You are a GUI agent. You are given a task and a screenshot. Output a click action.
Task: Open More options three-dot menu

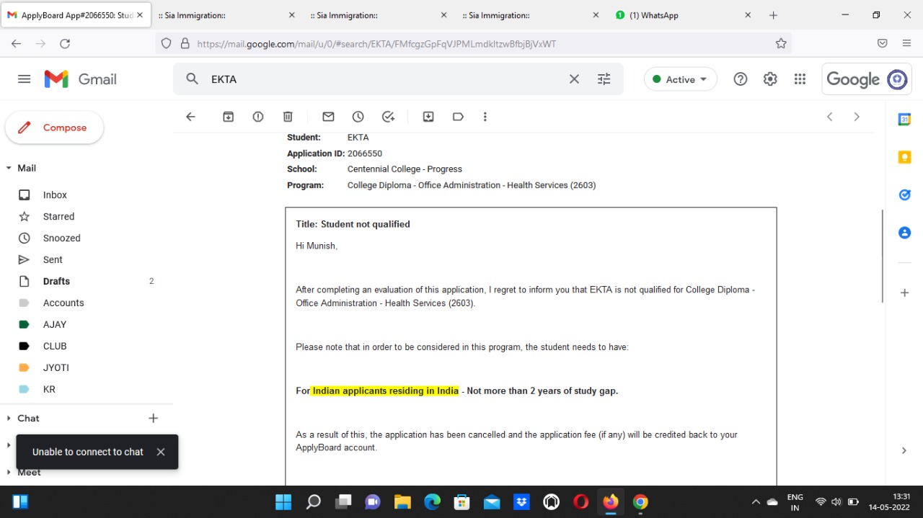coord(485,117)
